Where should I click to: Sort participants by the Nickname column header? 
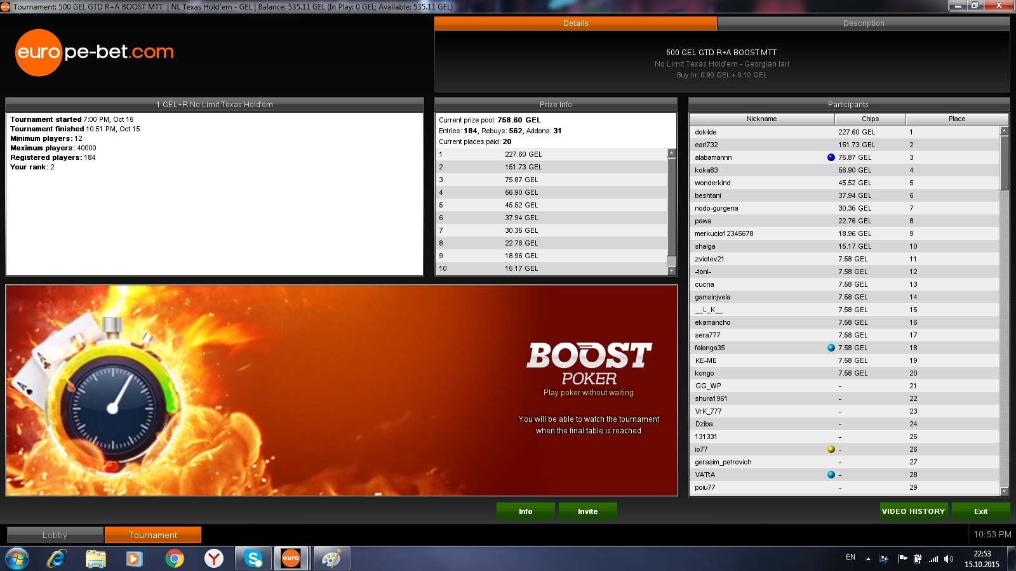(762, 119)
